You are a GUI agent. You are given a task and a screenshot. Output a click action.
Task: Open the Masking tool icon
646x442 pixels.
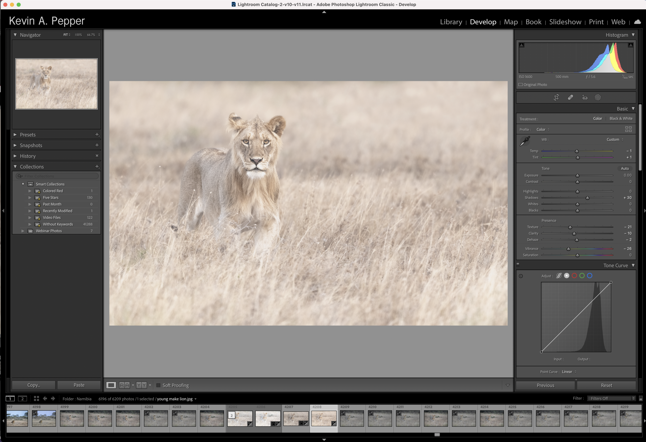tap(598, 97)
